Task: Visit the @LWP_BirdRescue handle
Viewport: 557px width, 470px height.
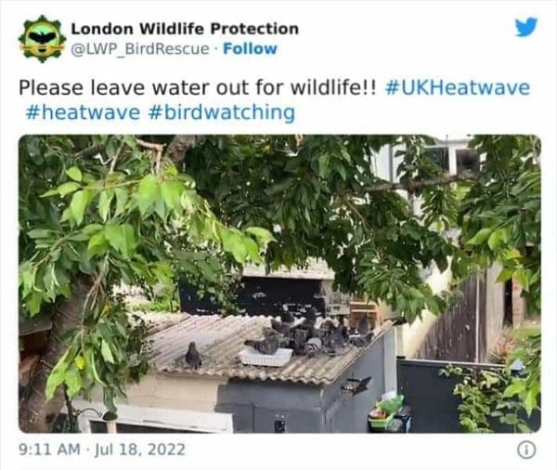Action: click(x=140, y=48)
